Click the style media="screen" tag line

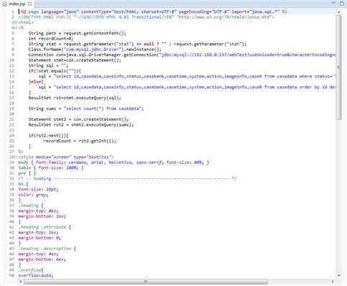point(66,157)
